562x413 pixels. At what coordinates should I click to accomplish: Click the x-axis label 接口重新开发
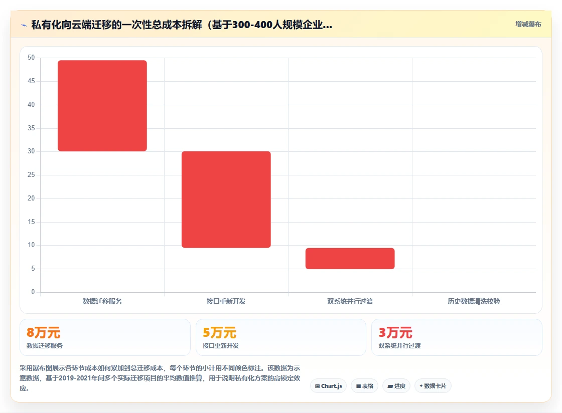click(226, 301)
